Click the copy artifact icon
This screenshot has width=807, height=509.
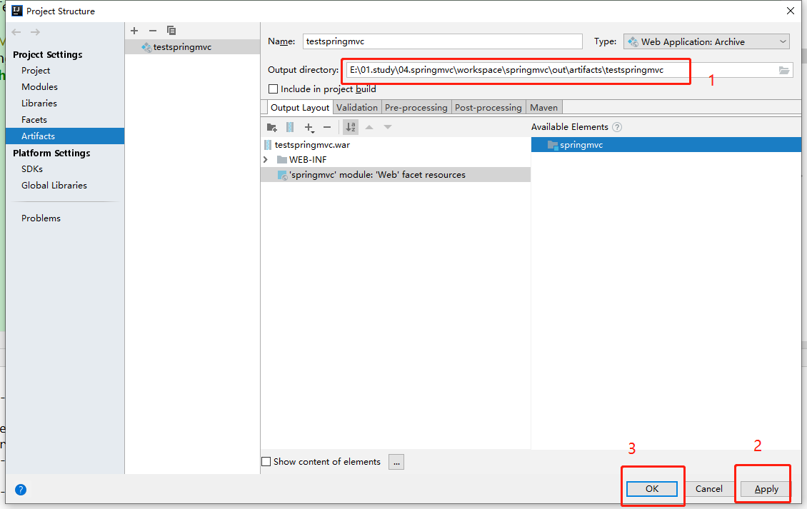(171, 31)
